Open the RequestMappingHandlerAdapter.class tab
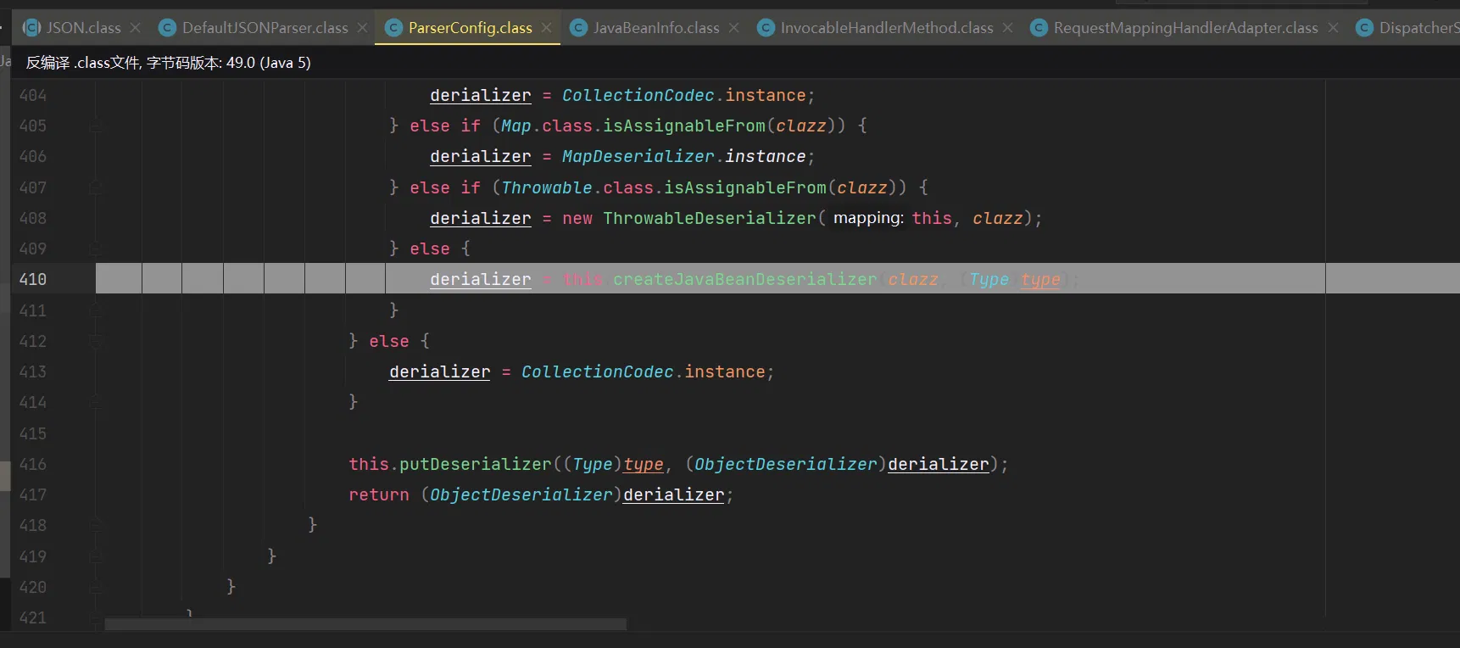The width and height of the screenshot is (1460, 648). [x=1185, y=28]
